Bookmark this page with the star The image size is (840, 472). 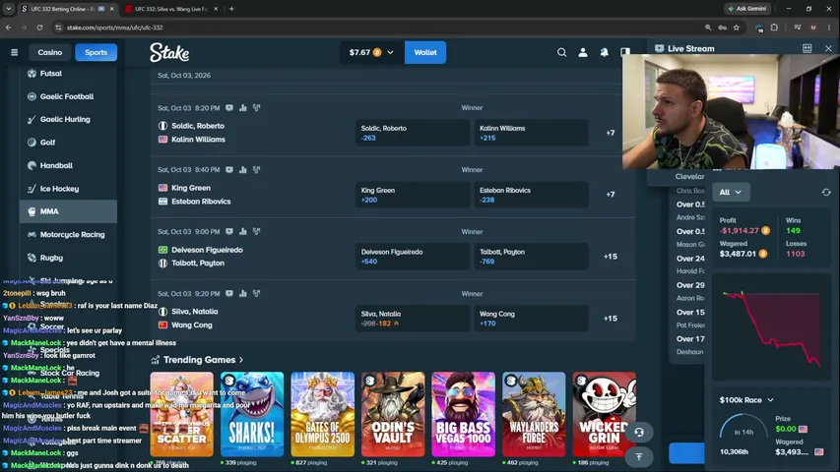736,28
